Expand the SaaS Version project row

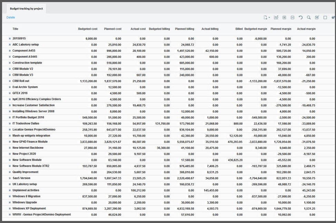click(x=10, y=178)
